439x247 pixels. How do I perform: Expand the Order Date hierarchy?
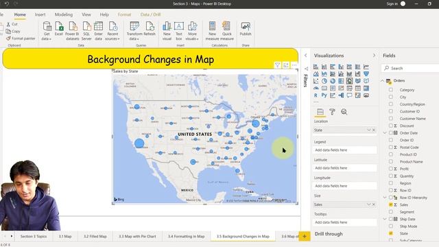385,132
